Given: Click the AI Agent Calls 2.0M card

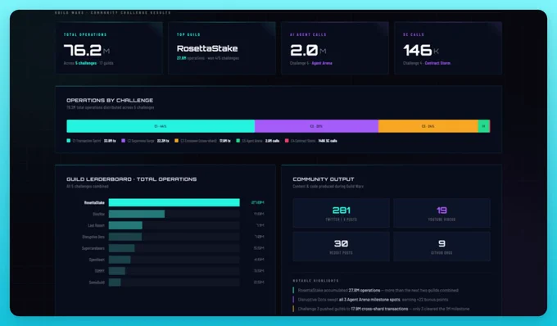Looking at the screenshot, I should tap(335, 48).
